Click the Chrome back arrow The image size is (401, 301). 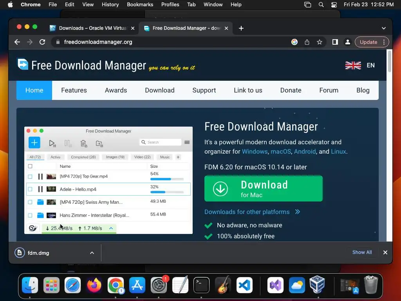click(x=17, y=42)
